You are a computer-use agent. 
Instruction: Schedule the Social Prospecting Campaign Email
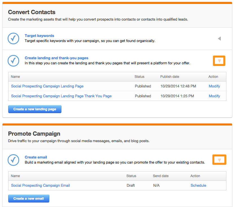[x=198, y=186]
